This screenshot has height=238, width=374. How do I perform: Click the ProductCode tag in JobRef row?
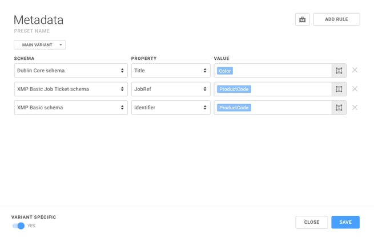[x=234, y=89]
